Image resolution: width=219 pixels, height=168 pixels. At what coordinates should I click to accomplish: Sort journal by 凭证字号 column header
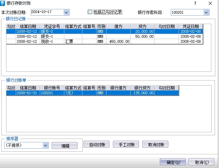pyautogui.click(x=52, y=26)
